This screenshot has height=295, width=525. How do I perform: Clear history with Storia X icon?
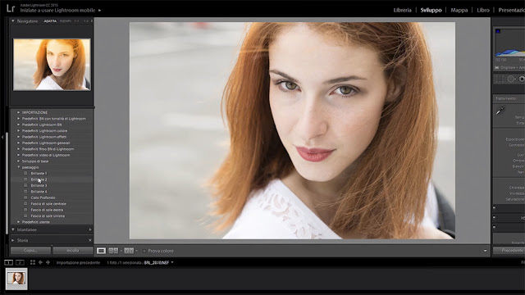click(x=89, y=240)
